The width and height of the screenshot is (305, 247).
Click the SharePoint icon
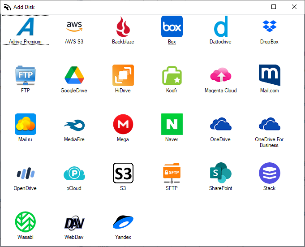coord(221,173)
